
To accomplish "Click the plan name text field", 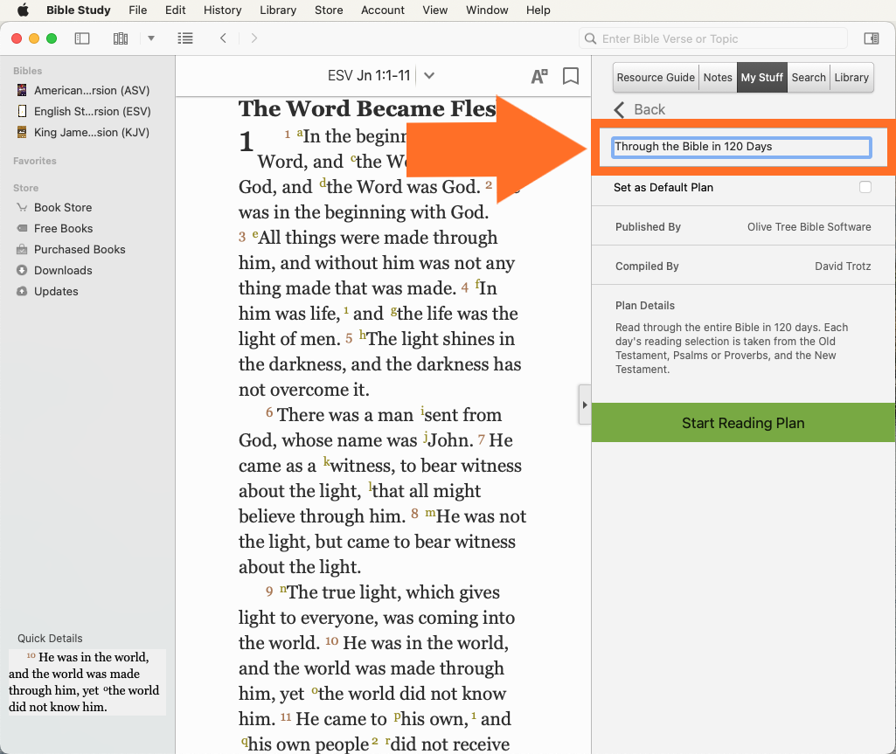I will (741, 147).
